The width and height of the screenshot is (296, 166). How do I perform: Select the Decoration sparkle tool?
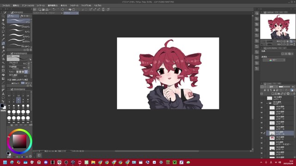click(x=3, y=63)
